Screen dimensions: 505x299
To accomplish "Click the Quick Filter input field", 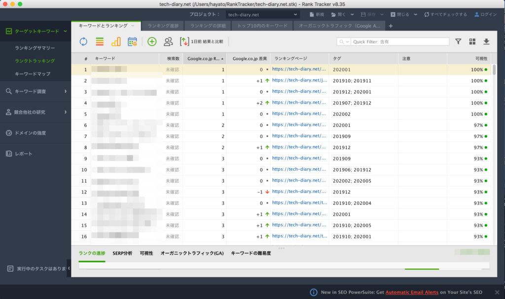I will (x=399, y=42).
